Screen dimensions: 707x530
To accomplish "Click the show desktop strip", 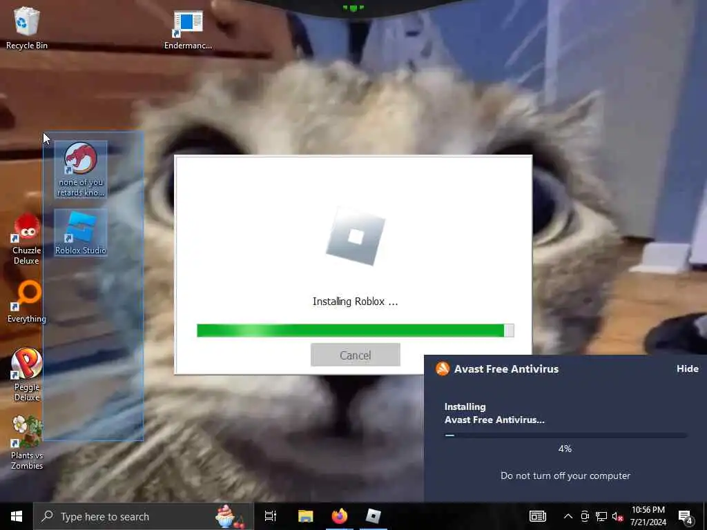I will 705,516.
